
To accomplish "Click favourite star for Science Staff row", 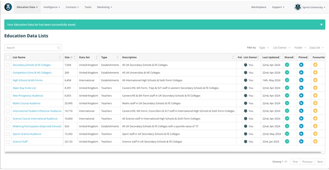I will [315, 142].
